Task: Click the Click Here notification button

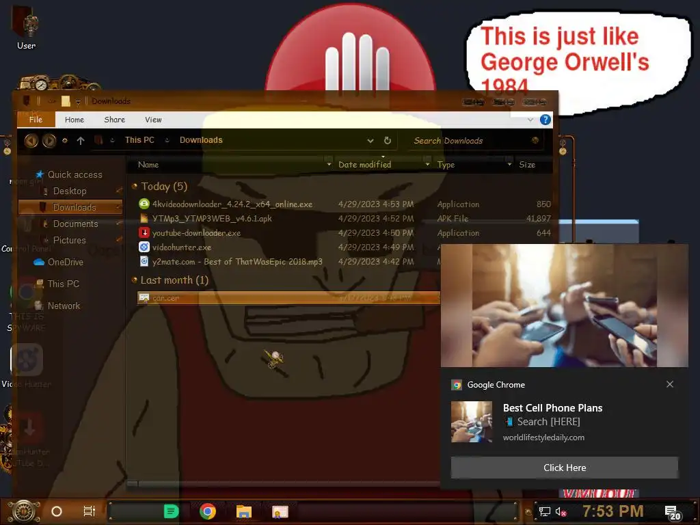Action: pyautogui.click(x=564, y=468)
